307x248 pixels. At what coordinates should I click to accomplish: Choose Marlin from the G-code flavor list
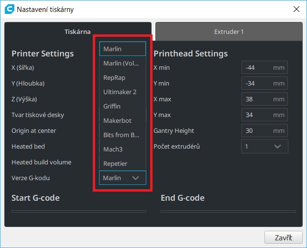pos(122,49)
